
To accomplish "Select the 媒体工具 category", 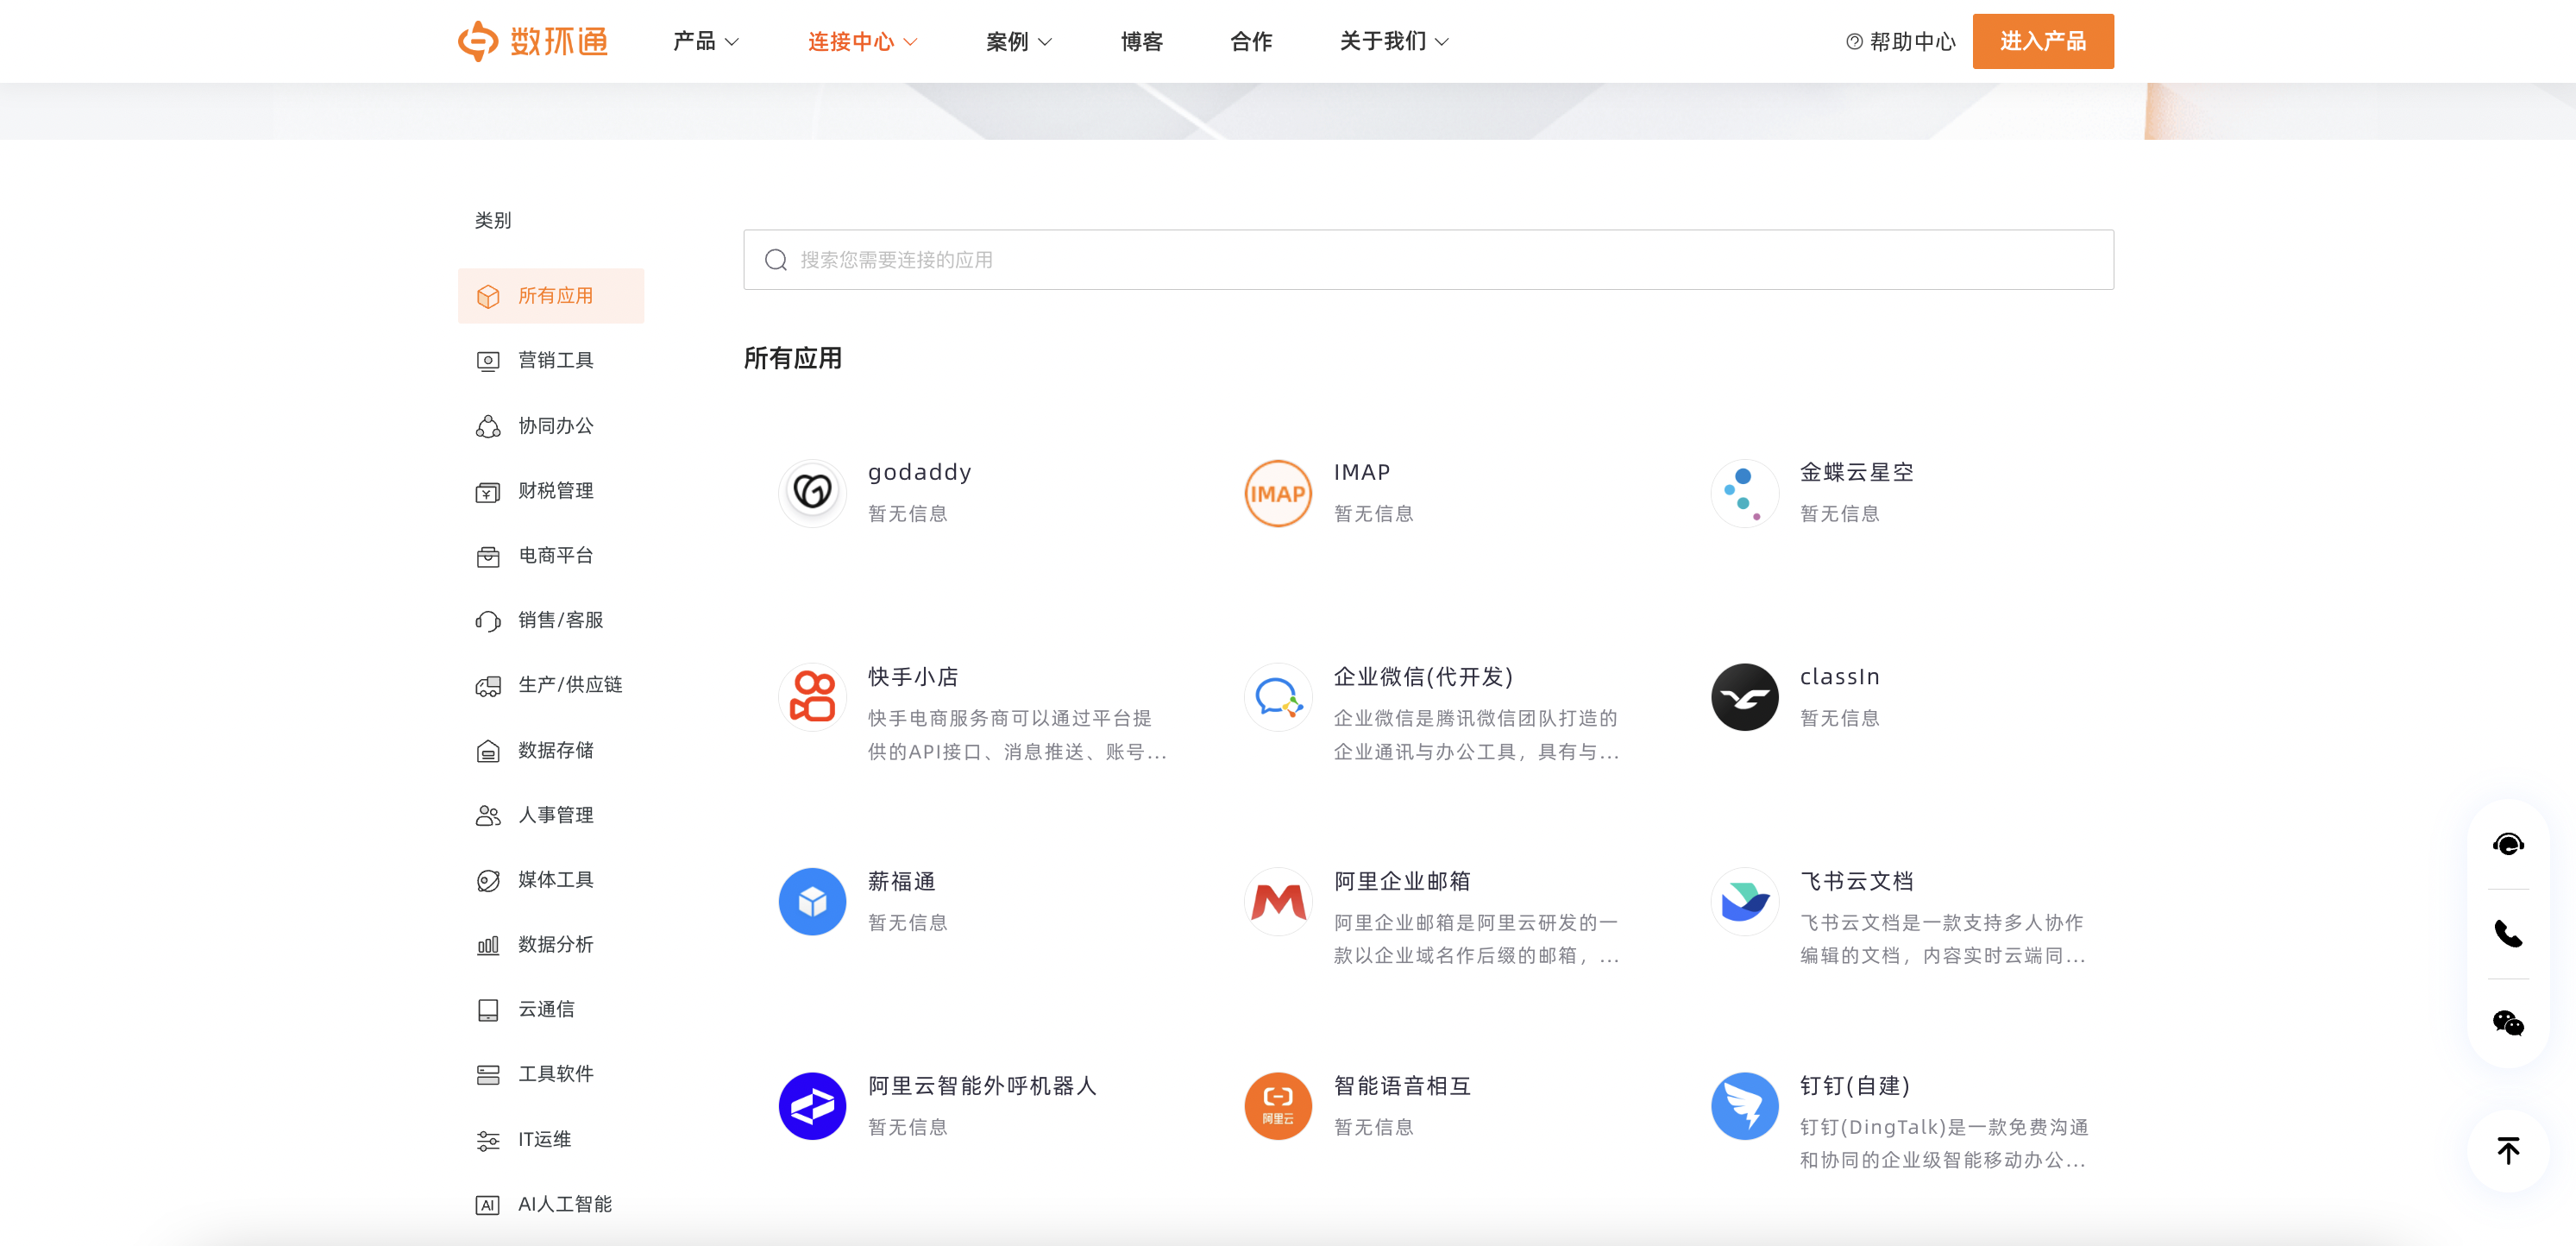I will [551, 880].
